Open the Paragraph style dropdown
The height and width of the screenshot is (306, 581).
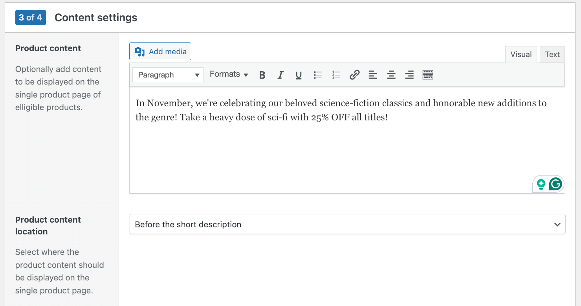pyautogui.click(x=168, y=74)
